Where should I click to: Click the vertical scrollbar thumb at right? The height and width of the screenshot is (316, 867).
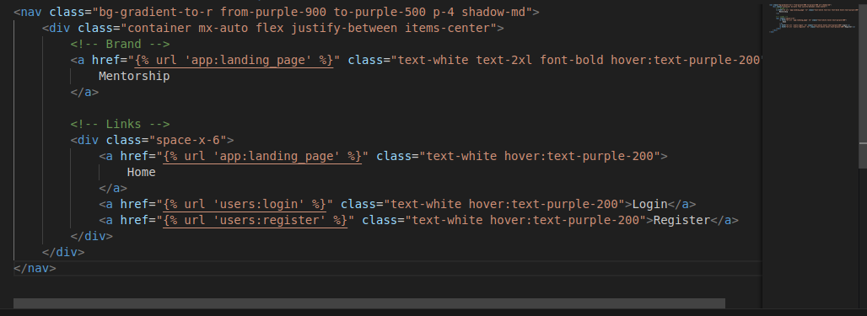(863, 85)
